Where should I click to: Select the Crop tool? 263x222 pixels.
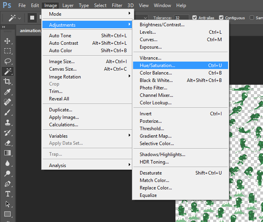click(7, 82)
